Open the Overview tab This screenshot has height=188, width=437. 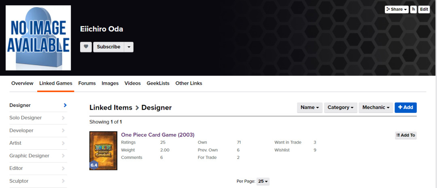pyautogui.click(x=22, y=83)
